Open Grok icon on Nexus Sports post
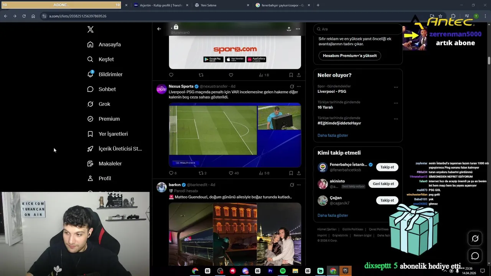This screenshot has height=276, width=491. [292, 87]
